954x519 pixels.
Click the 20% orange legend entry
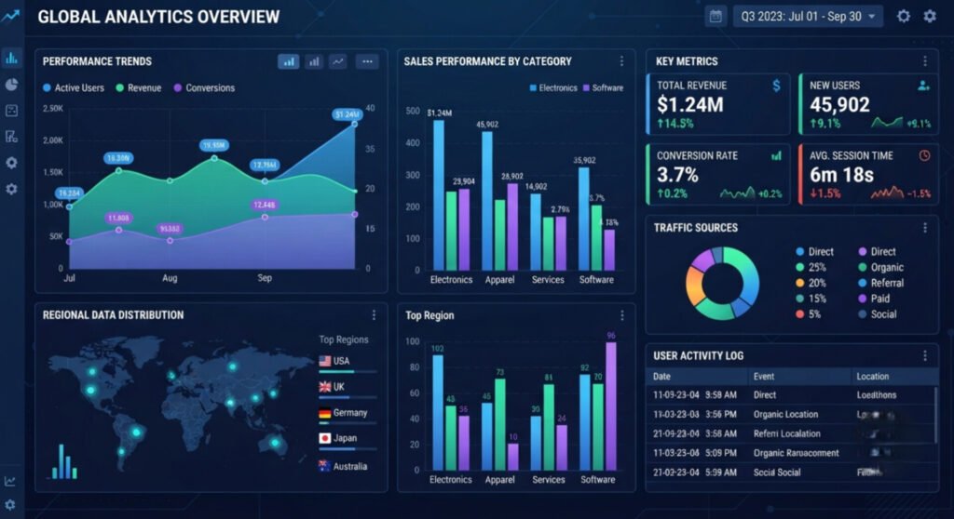[x=811, y=283]
